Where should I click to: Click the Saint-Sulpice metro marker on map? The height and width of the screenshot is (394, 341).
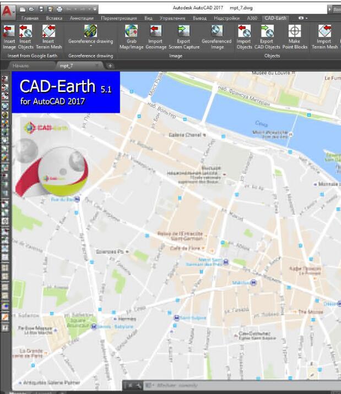(x=177, y=318)
